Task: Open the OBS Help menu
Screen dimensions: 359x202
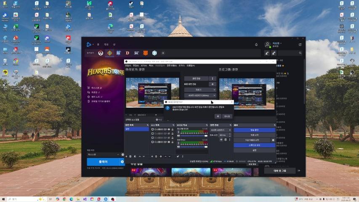Action: click(x=191, y=66)
